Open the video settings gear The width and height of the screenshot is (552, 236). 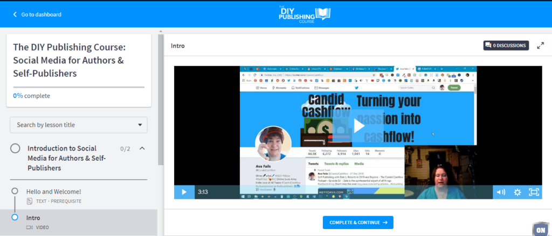[x=517, y=192]
